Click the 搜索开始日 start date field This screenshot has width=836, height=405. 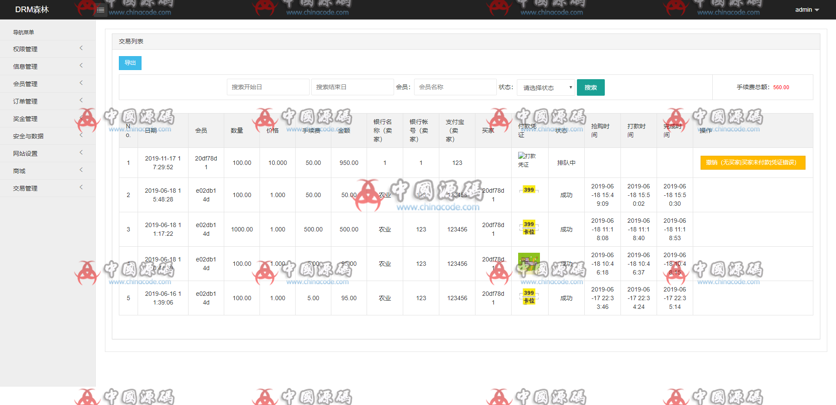(268, 87)
